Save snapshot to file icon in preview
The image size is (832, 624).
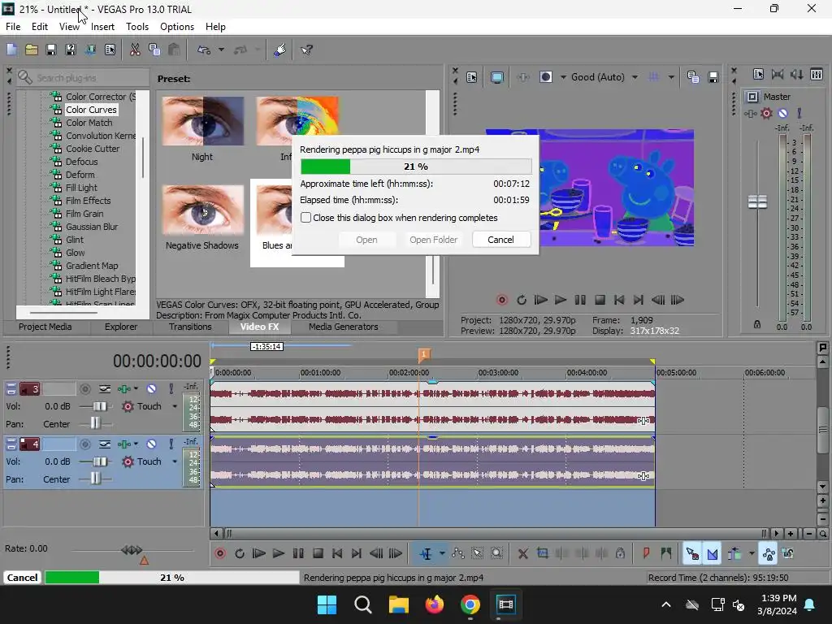point(713,77)
